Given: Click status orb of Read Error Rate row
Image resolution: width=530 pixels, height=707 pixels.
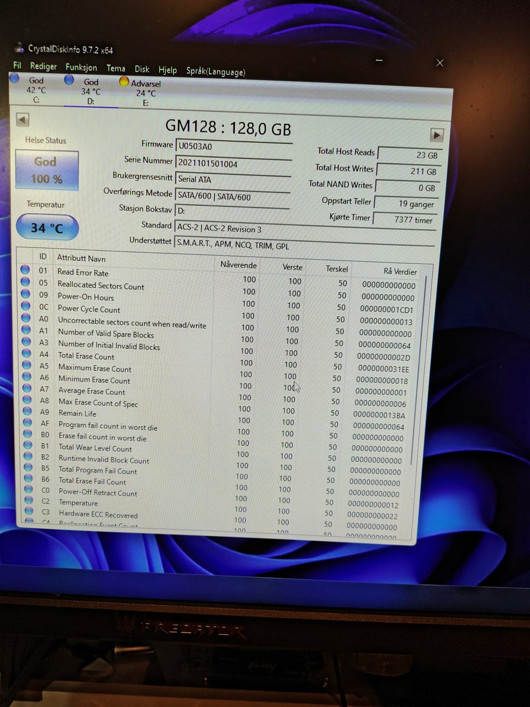Looking at the screenshot, I should coord(25,270).
